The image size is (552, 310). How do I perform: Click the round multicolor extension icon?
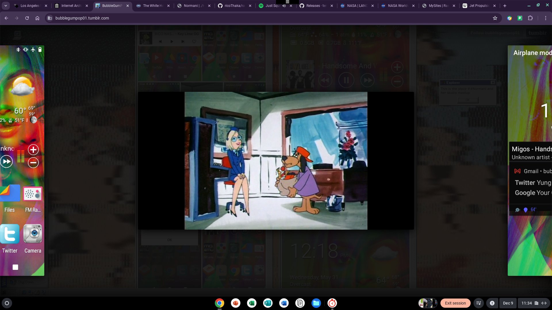coord(509,18)
